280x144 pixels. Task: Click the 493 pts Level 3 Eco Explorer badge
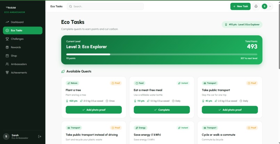[x=242, y=25]
